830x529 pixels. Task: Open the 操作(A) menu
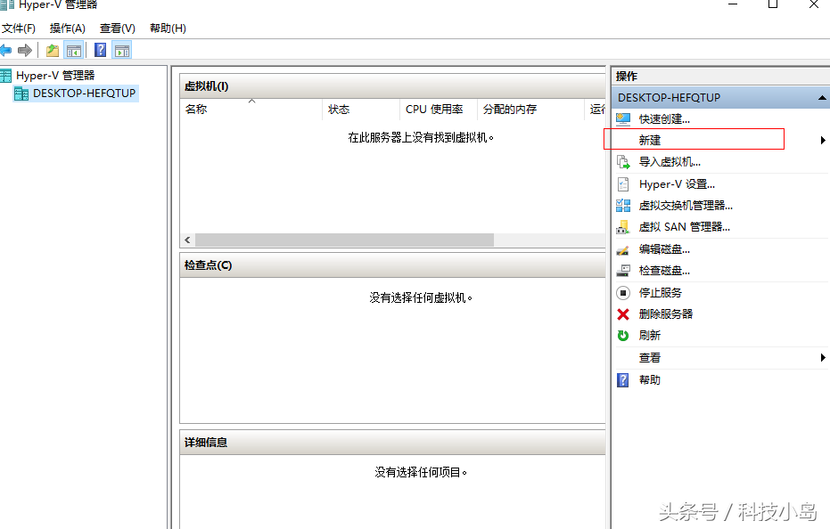click(x=66, y=28)
